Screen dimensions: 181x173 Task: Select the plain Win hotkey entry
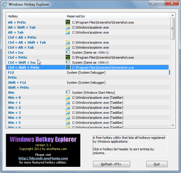pos(11,93)
